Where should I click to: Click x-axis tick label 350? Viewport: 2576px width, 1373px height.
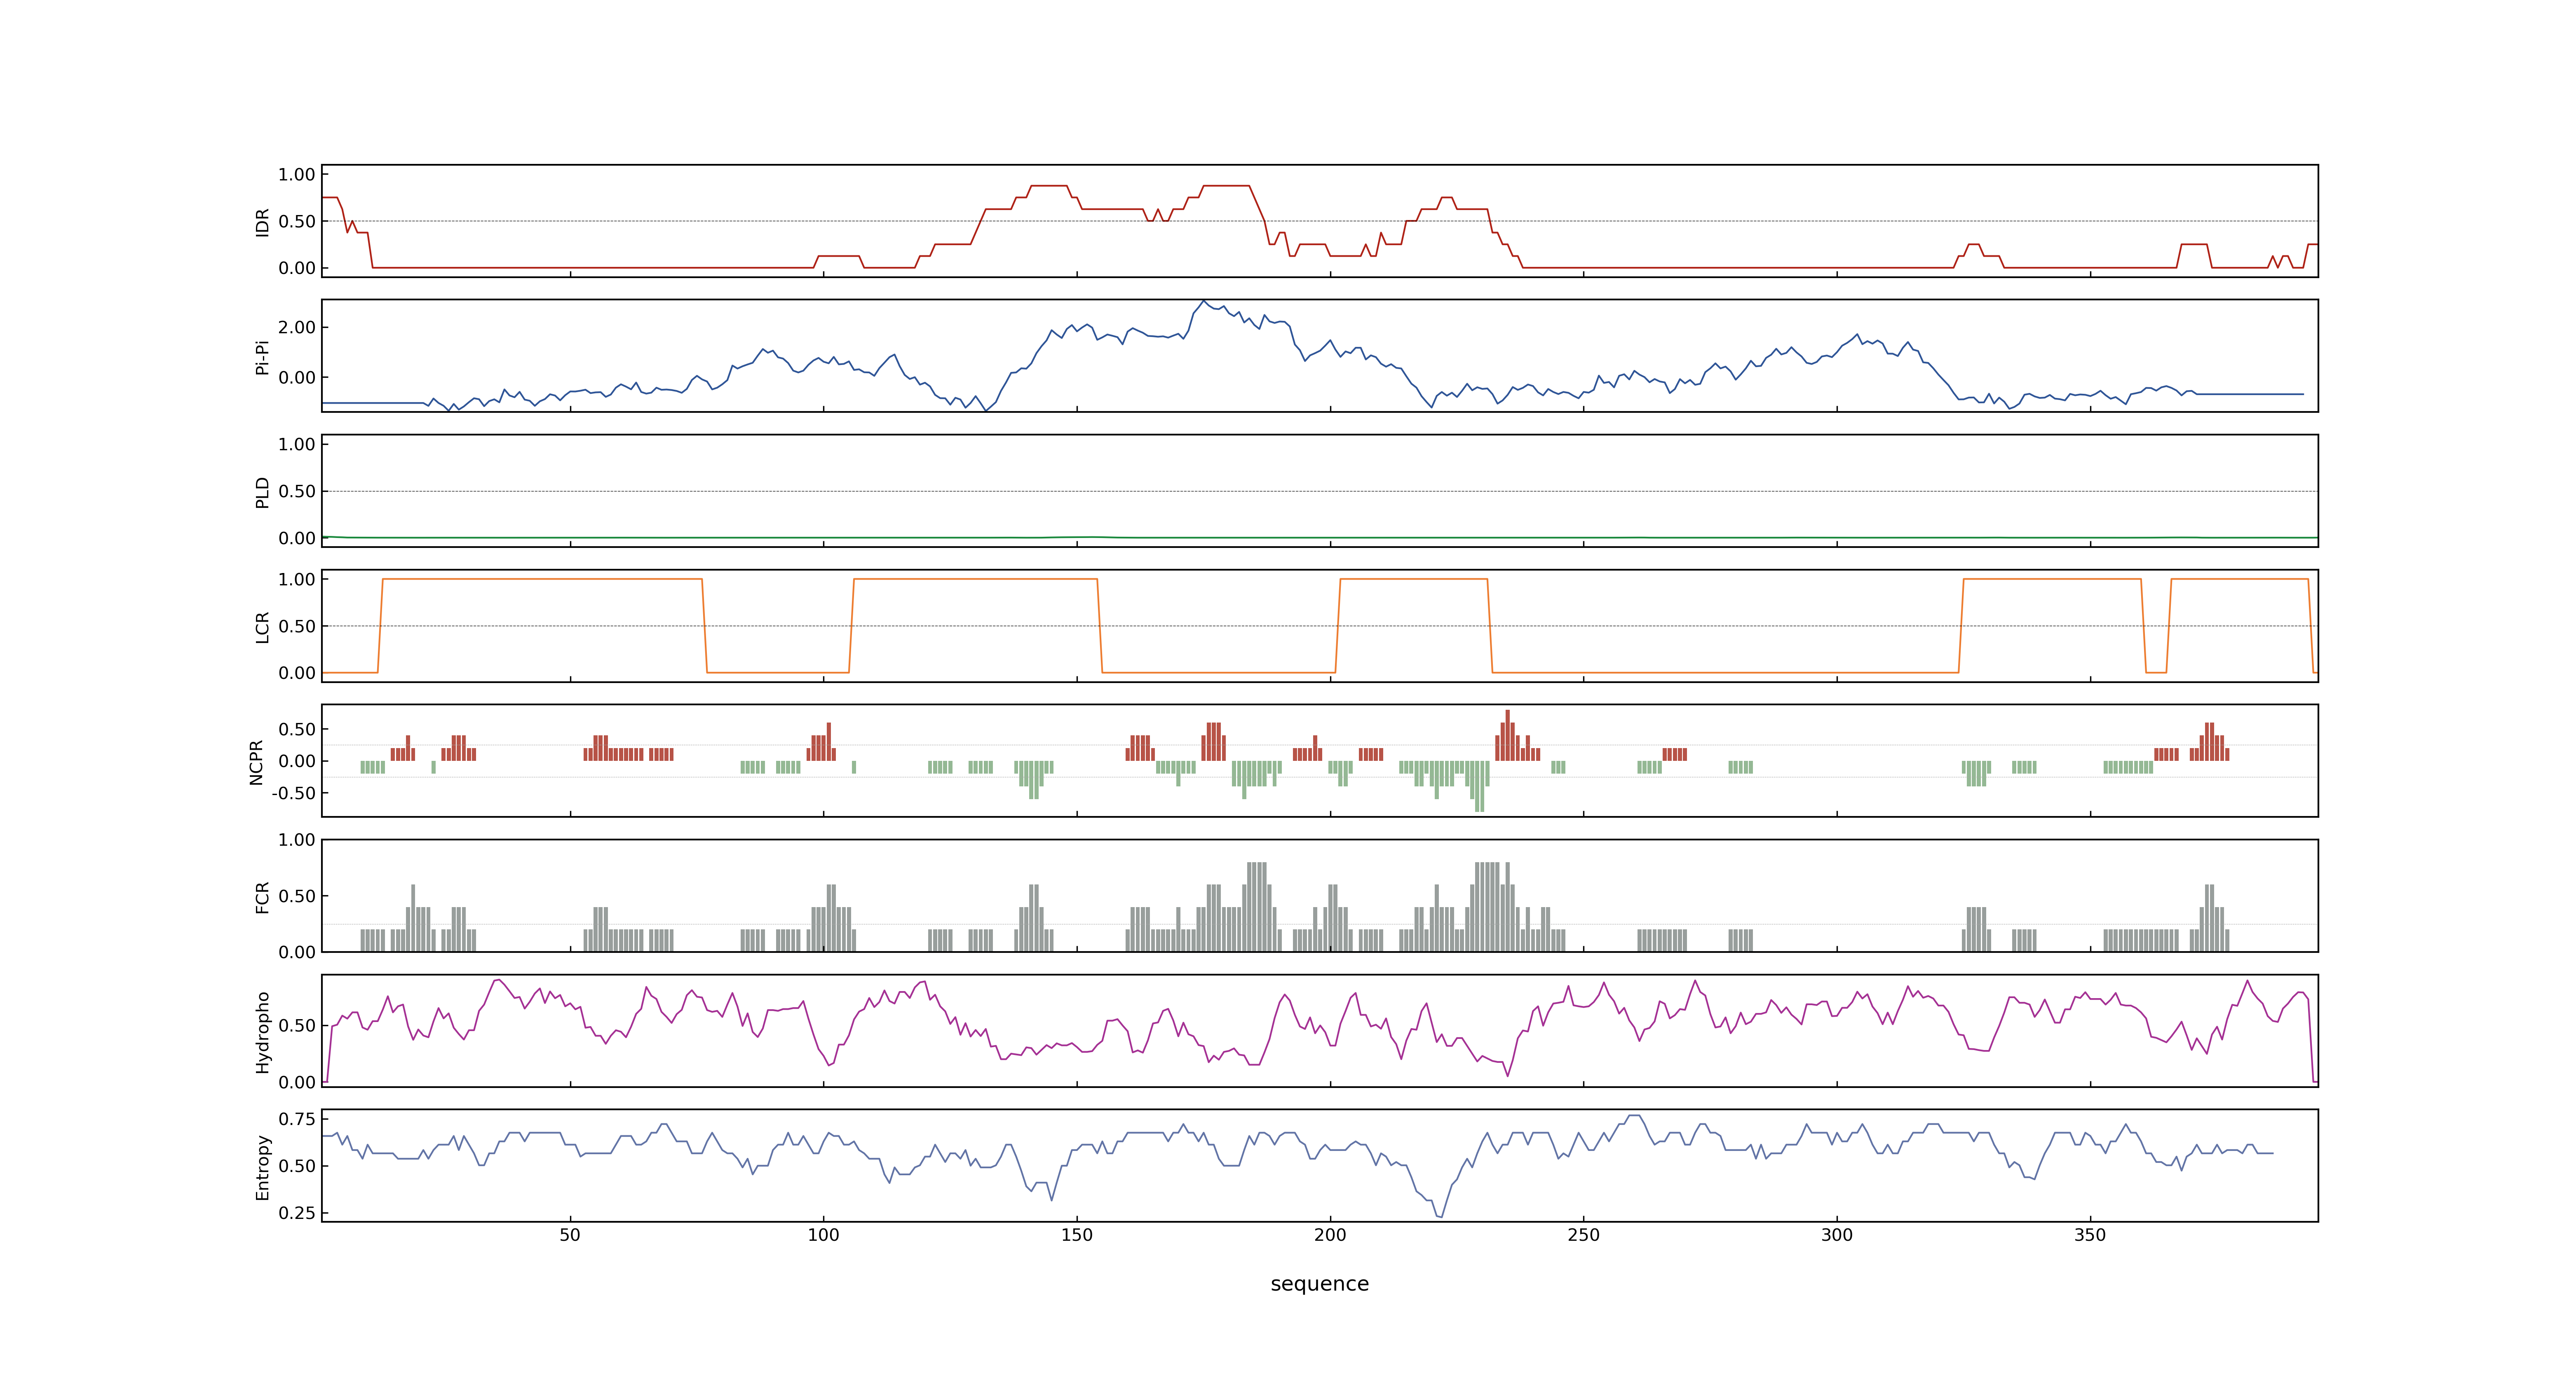click(x=2090, y=1235)
